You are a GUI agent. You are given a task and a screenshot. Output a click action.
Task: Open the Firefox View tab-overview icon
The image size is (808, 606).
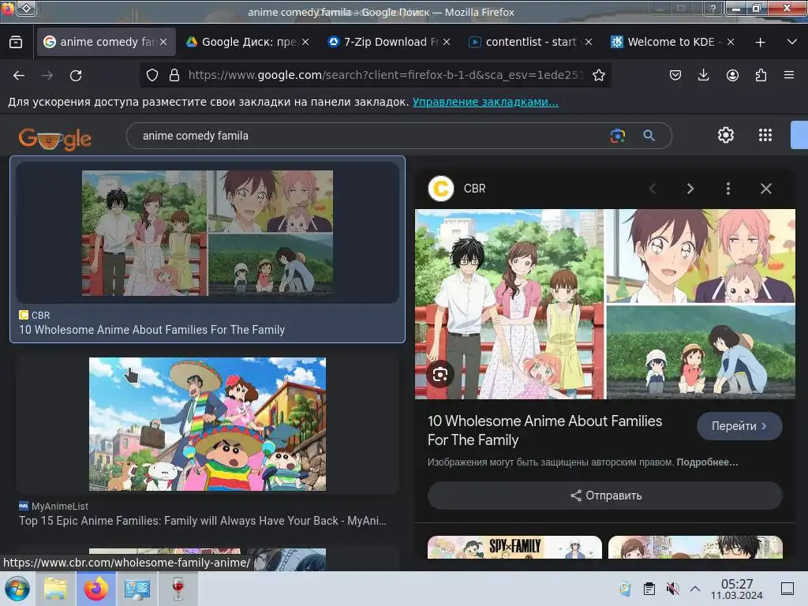16,42
